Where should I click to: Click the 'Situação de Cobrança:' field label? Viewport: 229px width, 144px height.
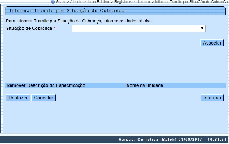point(30,28)
